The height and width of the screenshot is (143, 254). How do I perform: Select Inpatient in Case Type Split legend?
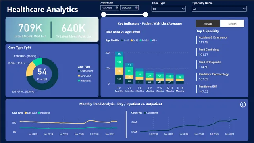click(x=85, y=81)
